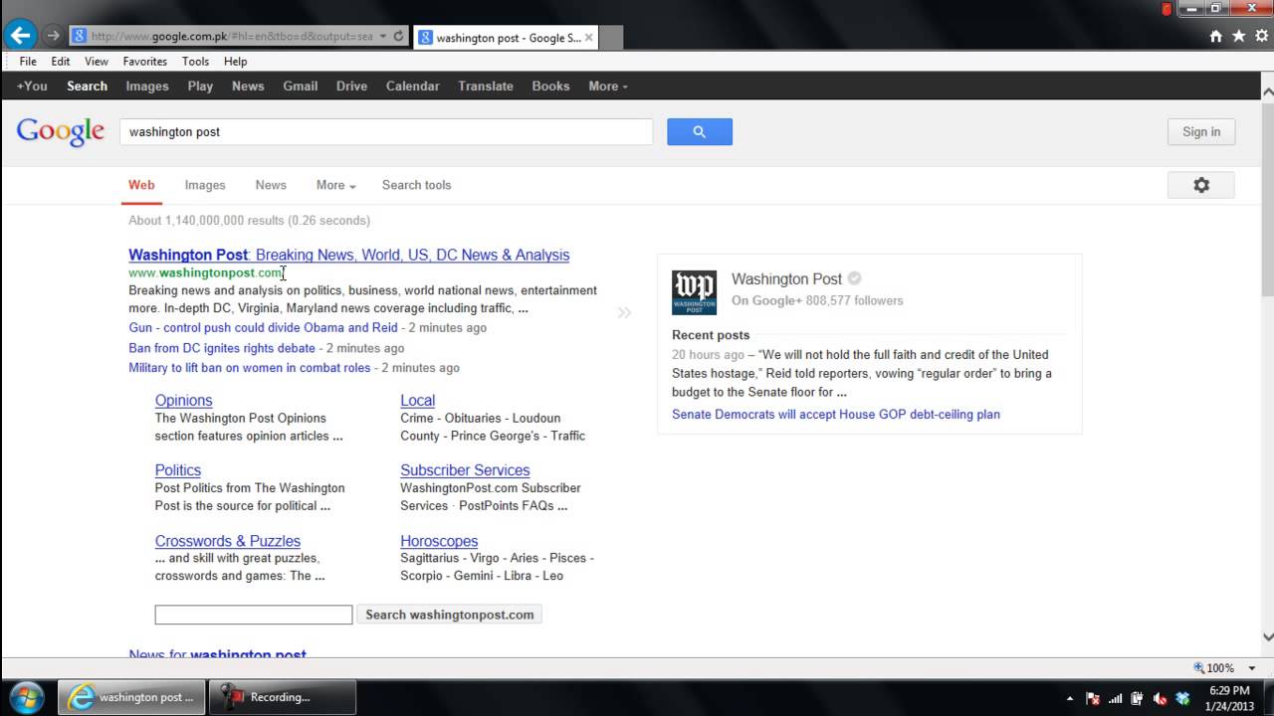Image resolution: width=1274 pixels, height=716 pixels.
Task: Switch to News results tab
Action: [x=271, y=185]
